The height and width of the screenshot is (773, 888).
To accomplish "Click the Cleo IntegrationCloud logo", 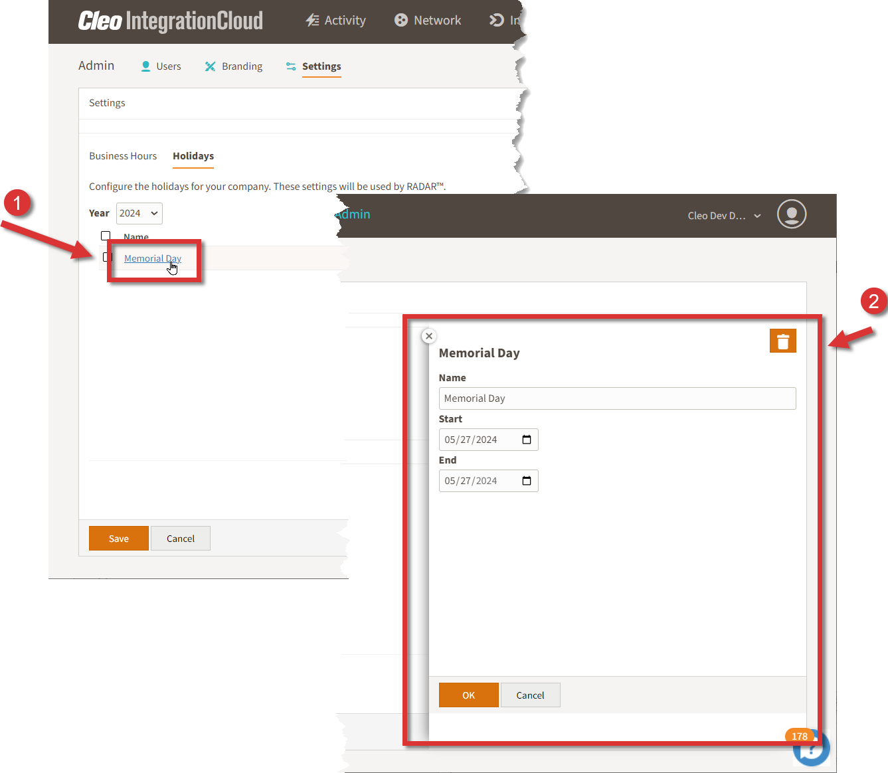I will coord(171,21).
